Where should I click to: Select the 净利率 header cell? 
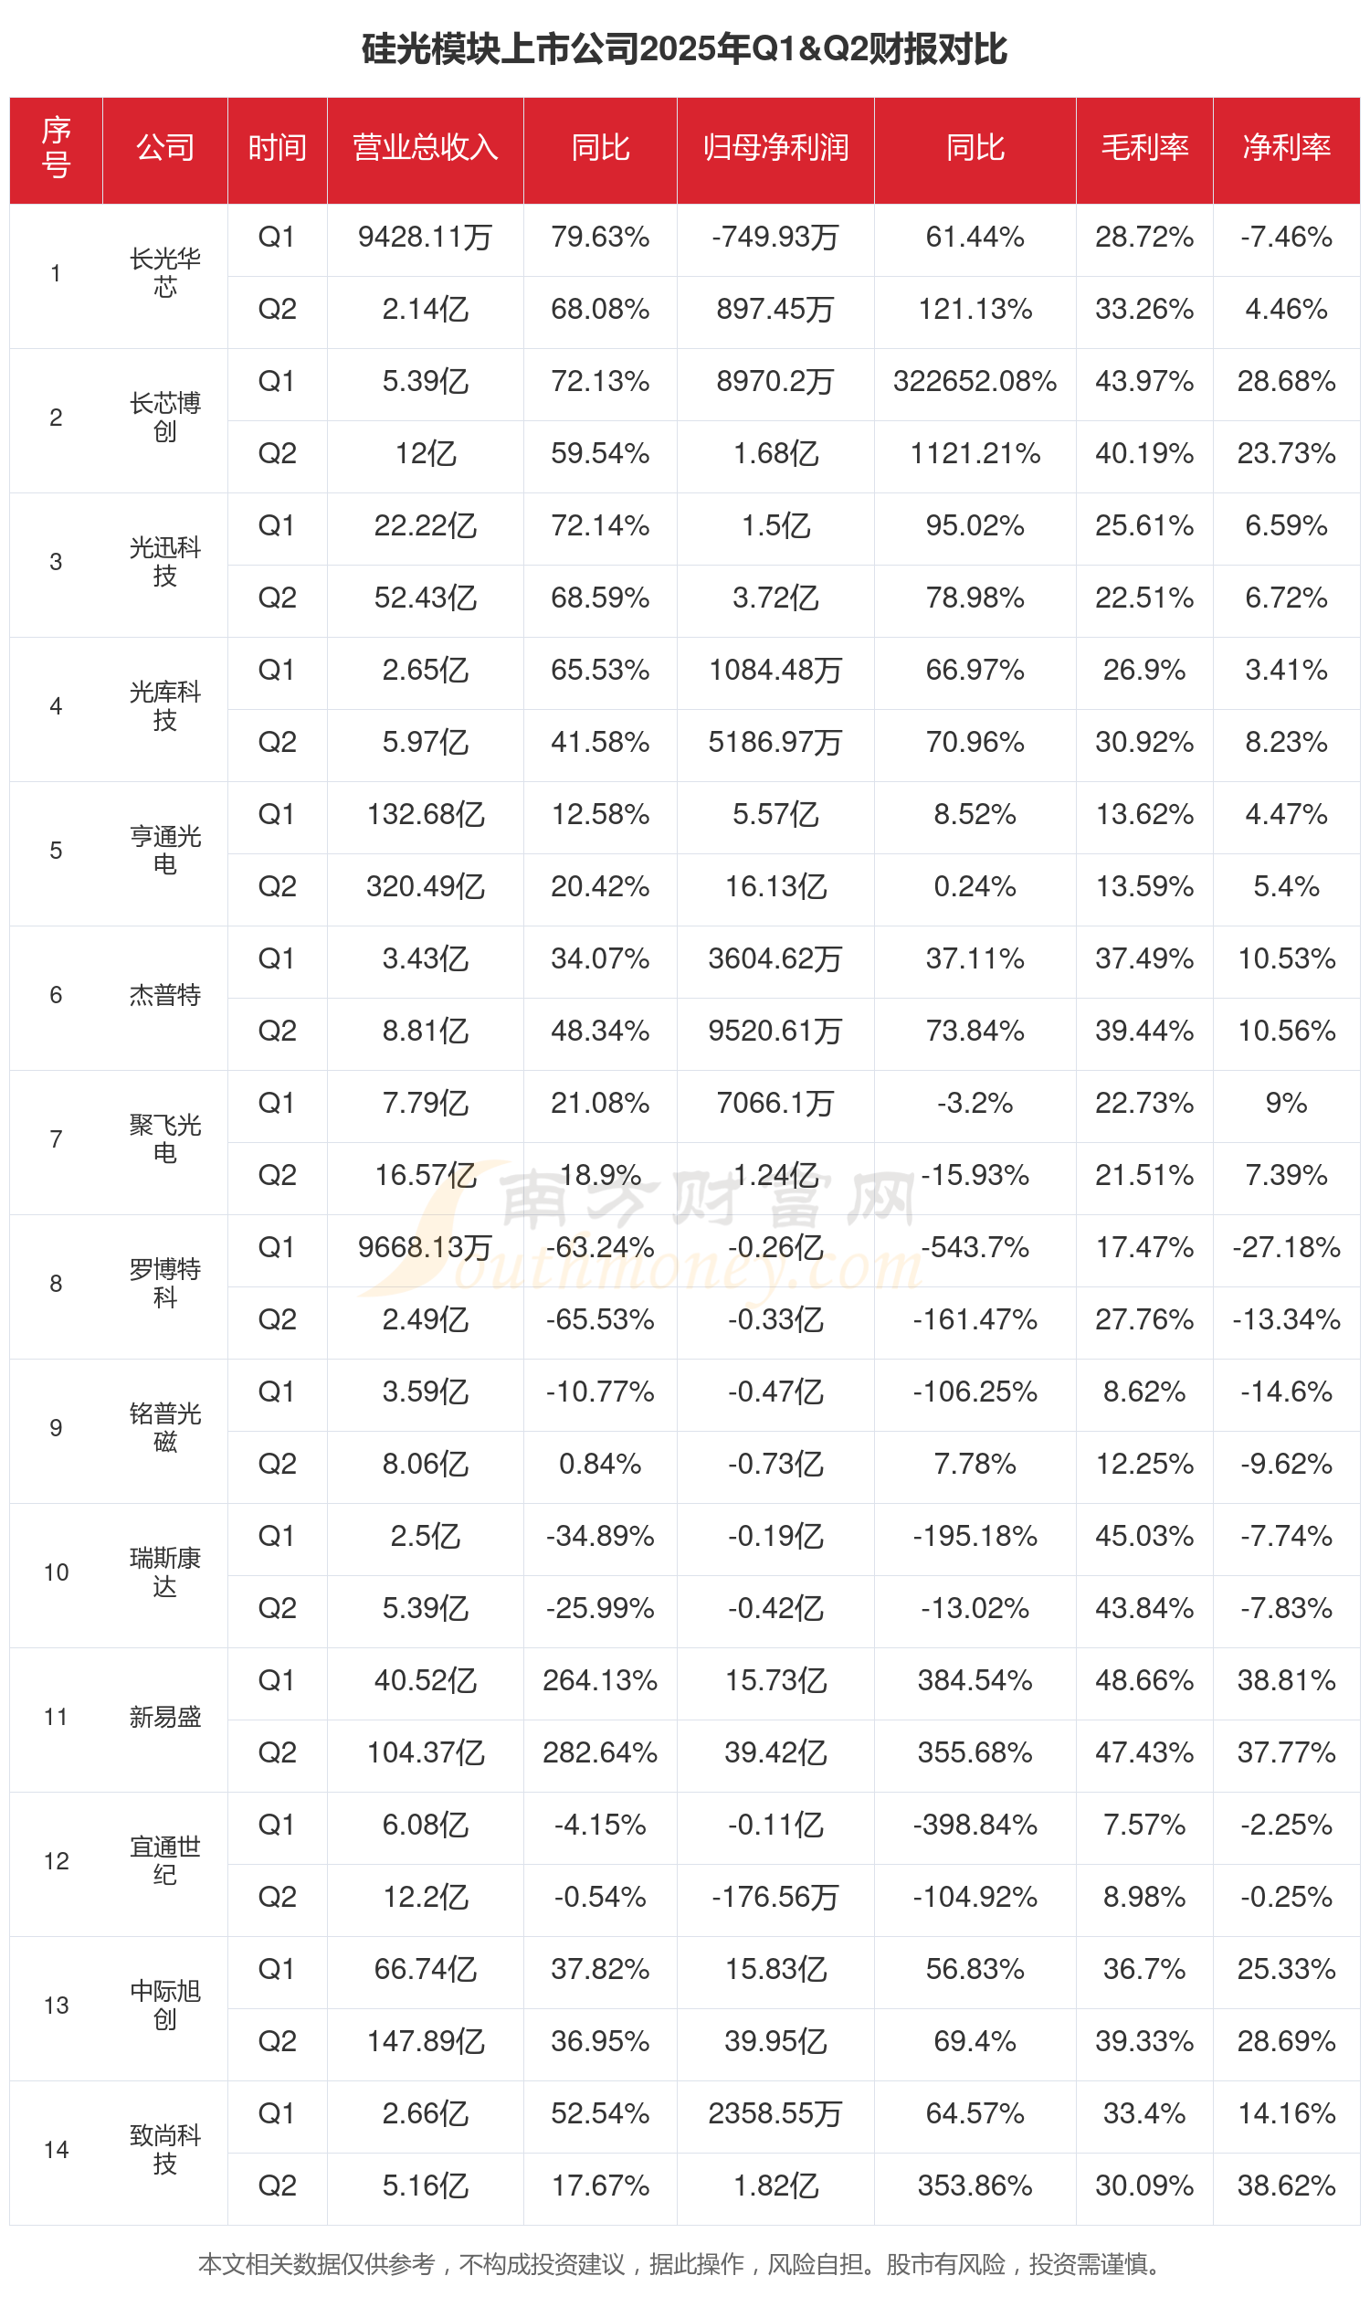pos(1286,148)
